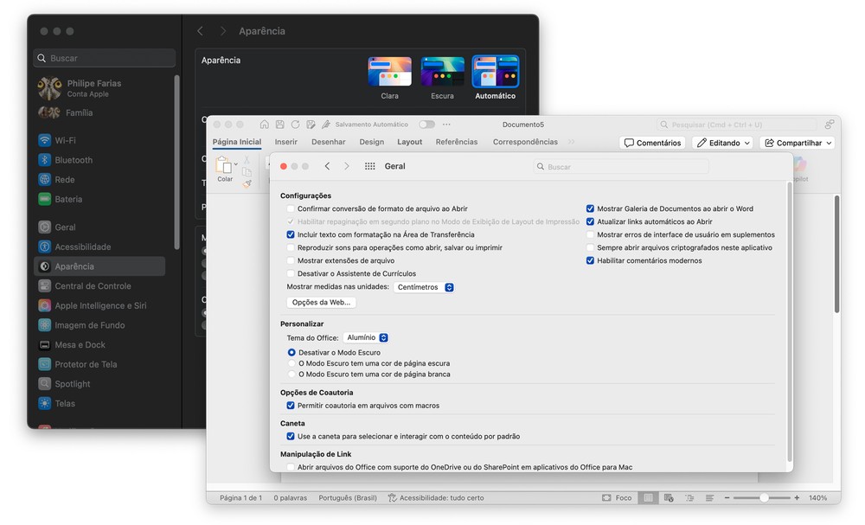Open Bluetooth settings in the sidebar
This screenshot has height=525, width=865.
(74, 160)
